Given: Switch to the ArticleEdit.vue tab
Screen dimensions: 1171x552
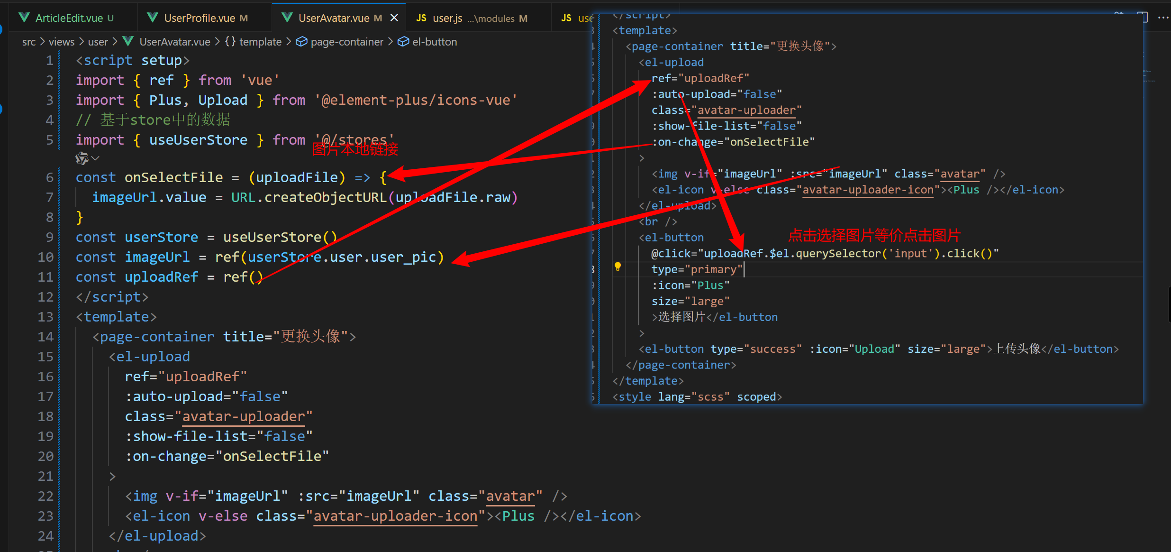Looking at the screenshot, I should click(69, 18).
